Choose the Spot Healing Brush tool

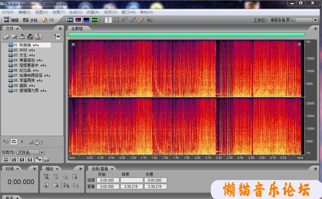point(141,20)
